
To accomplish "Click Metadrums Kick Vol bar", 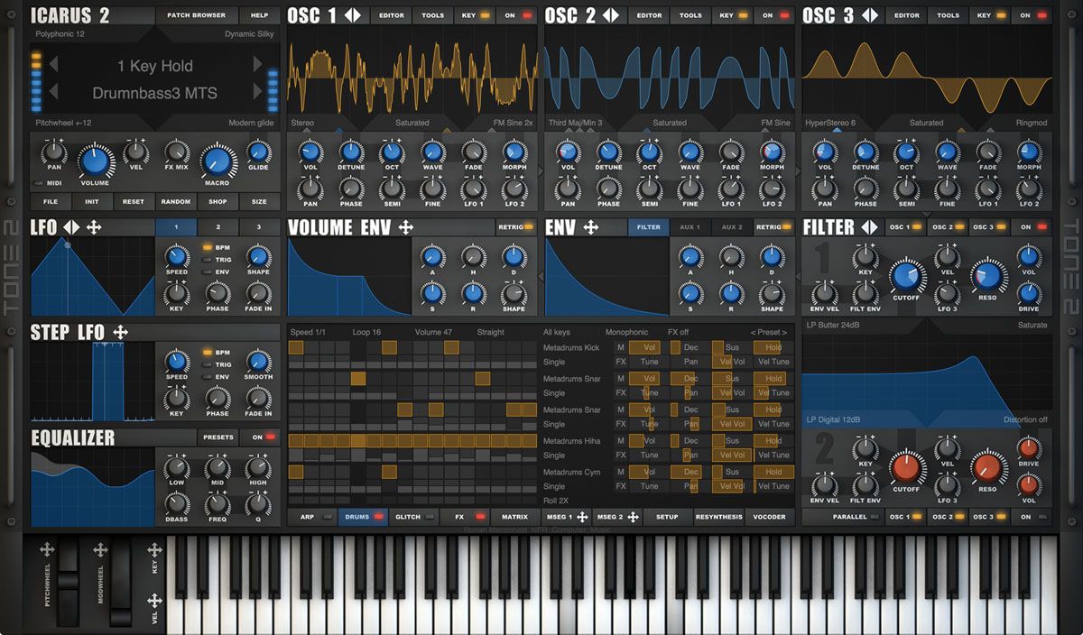I will coord(644,347).
